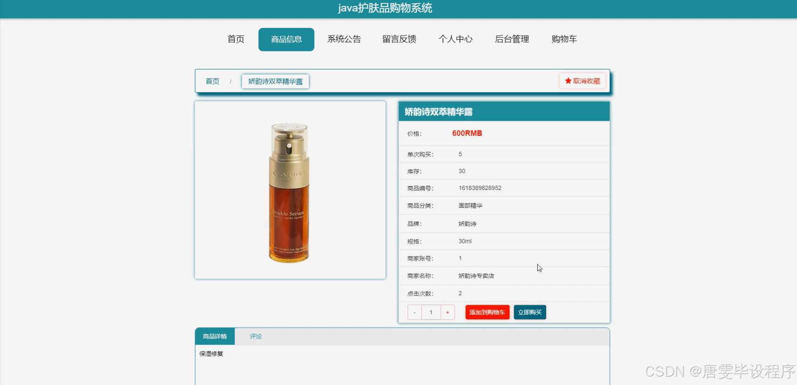Open 后台管理 in the navigation

tap(512, 39)
